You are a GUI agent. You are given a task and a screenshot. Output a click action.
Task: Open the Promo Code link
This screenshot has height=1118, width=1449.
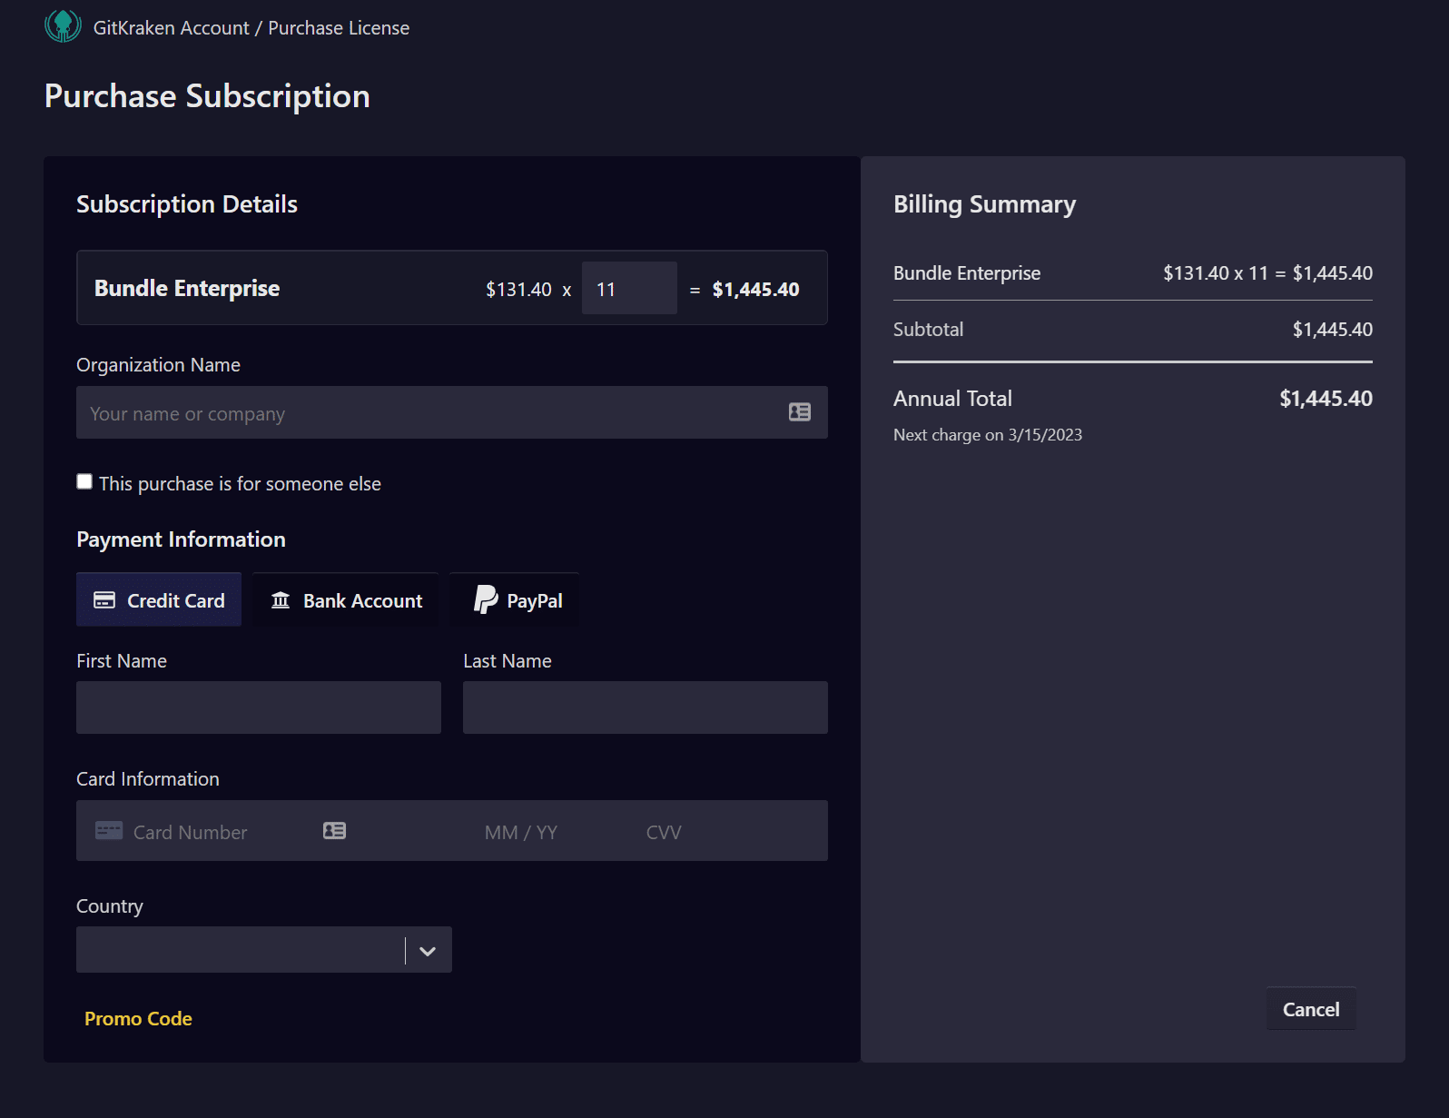click(138, 1019)
